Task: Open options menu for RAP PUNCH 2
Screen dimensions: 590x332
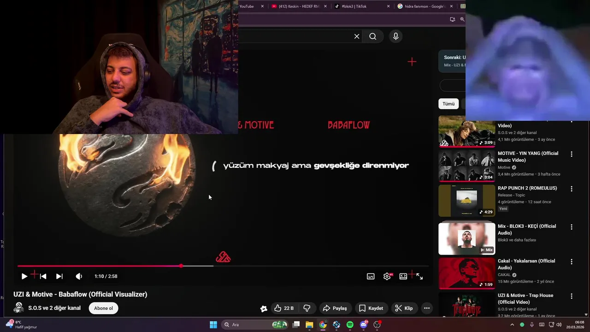Action: (572, 189)
